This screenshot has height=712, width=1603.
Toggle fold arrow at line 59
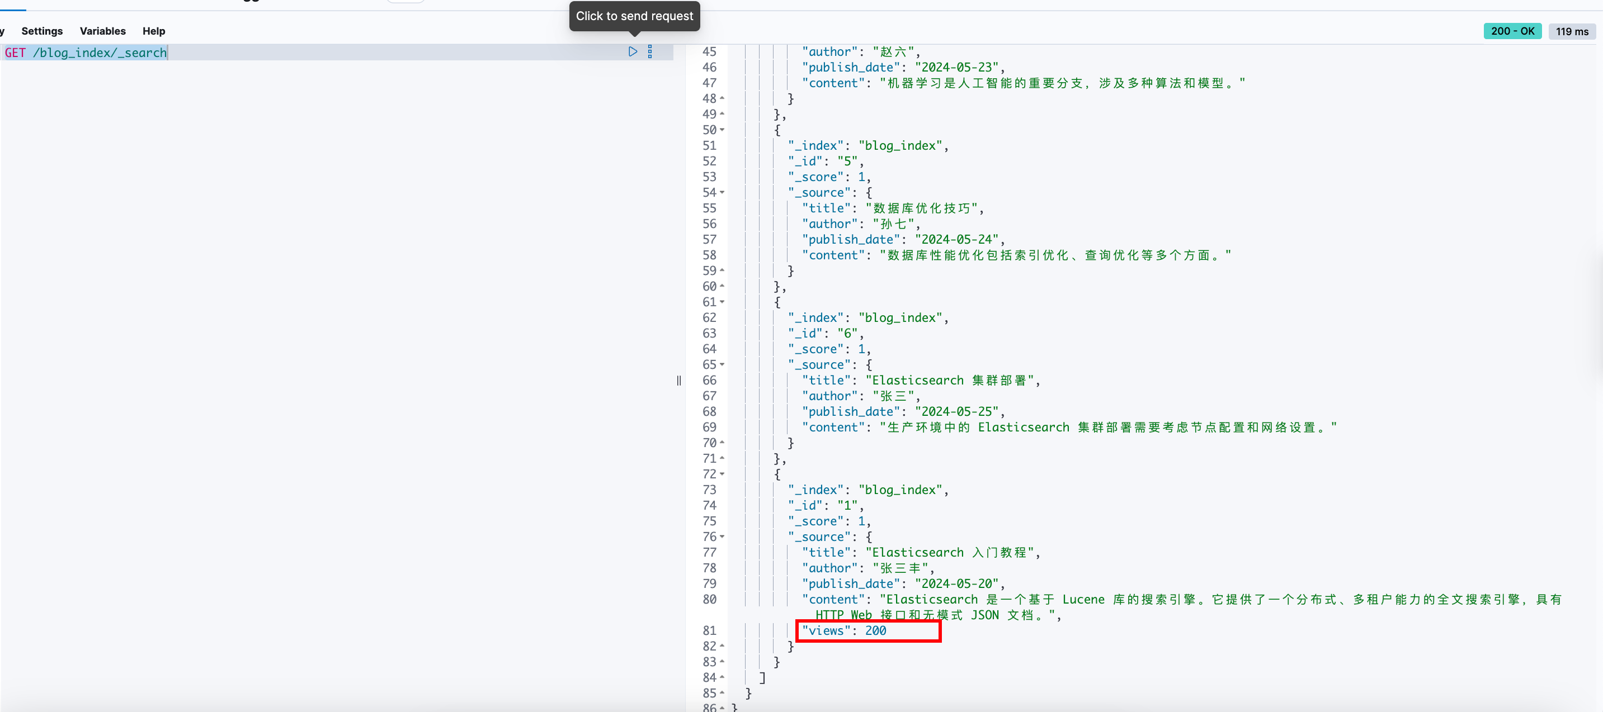722,270
